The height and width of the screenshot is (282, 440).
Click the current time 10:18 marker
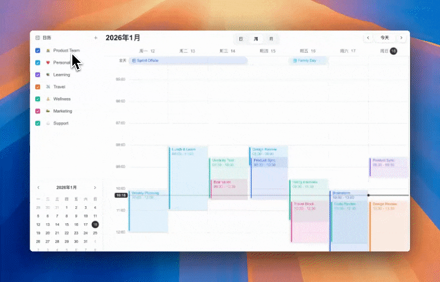(121, 196)
